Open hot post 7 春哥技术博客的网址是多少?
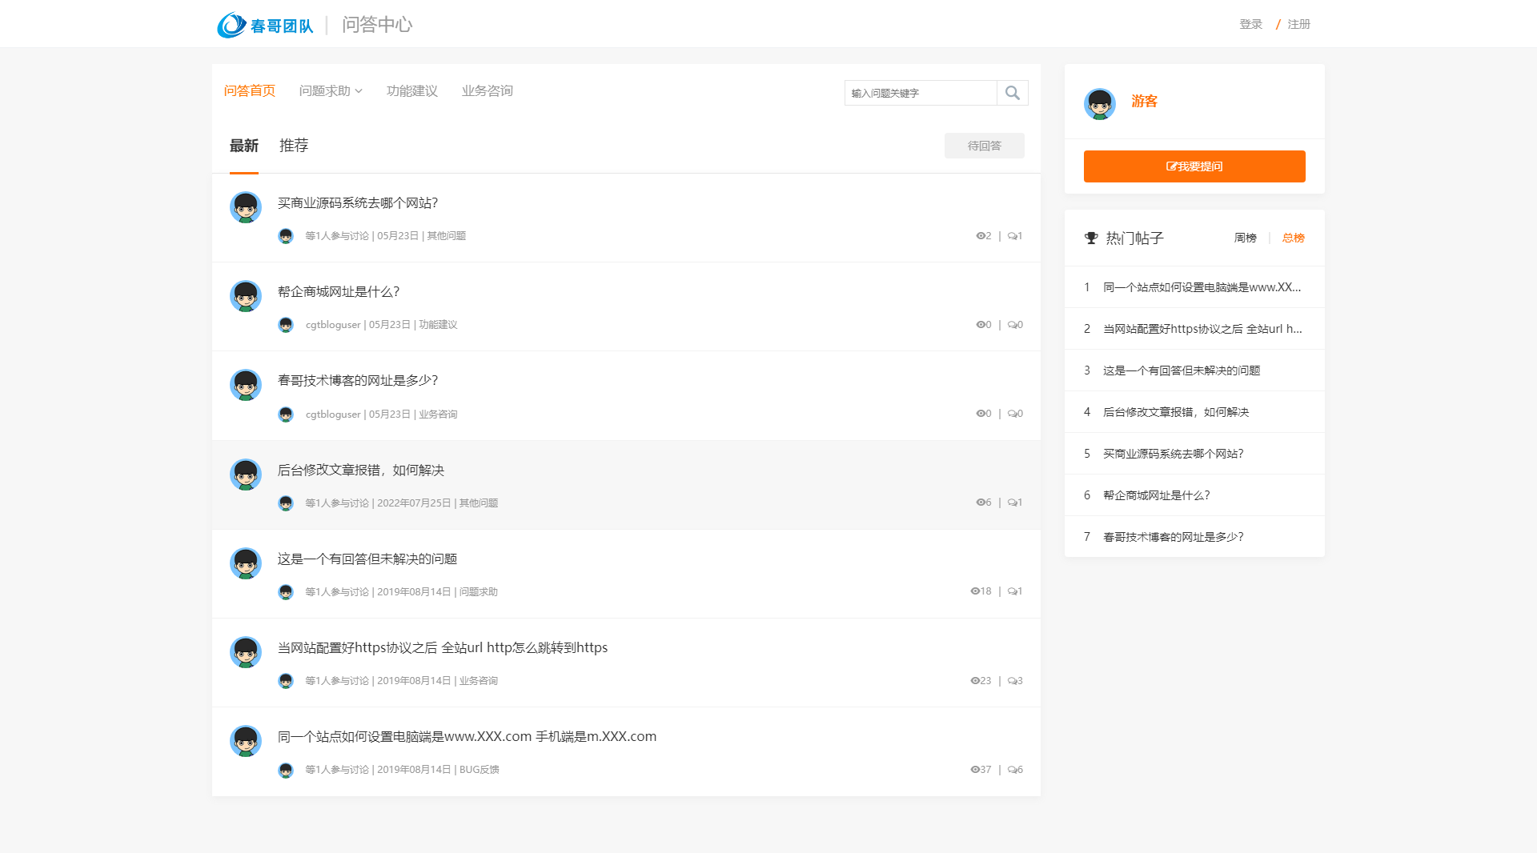This screenshot has width=1537, height=853. (x=1174, y=537)
